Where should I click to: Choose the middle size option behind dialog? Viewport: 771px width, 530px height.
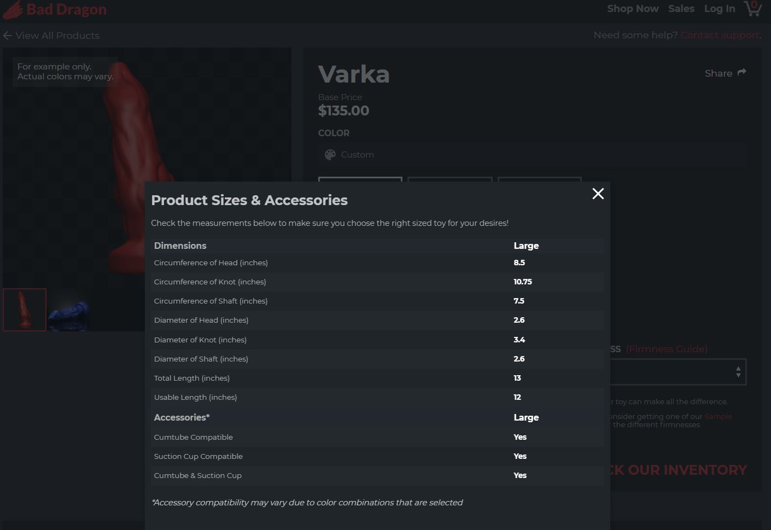click(450, 179)
